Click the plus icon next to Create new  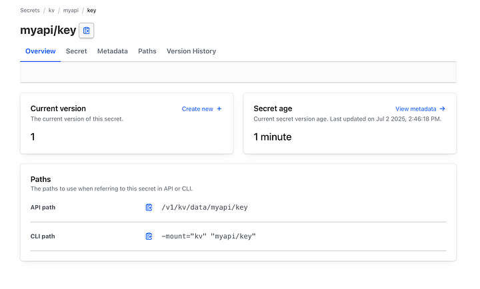click(219, 109)
